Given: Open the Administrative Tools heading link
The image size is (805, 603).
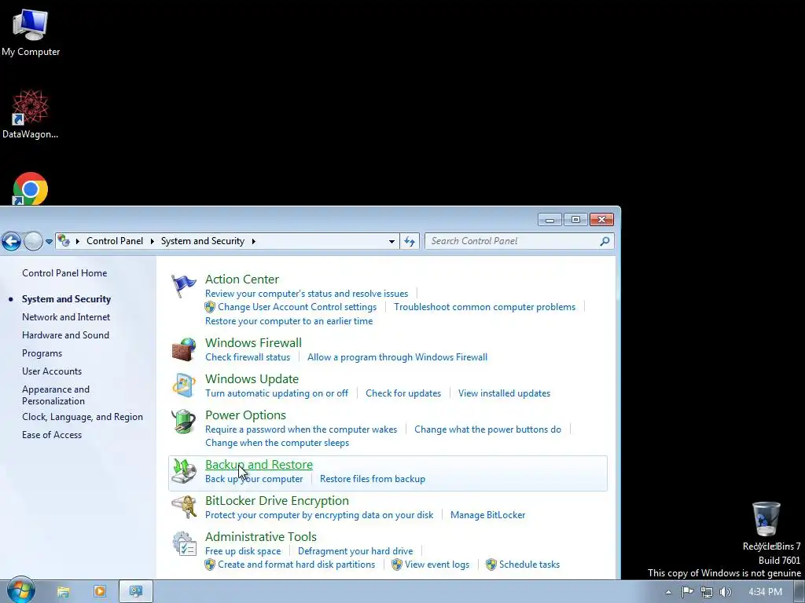Looking at the screenshot, I should point(261,537).
